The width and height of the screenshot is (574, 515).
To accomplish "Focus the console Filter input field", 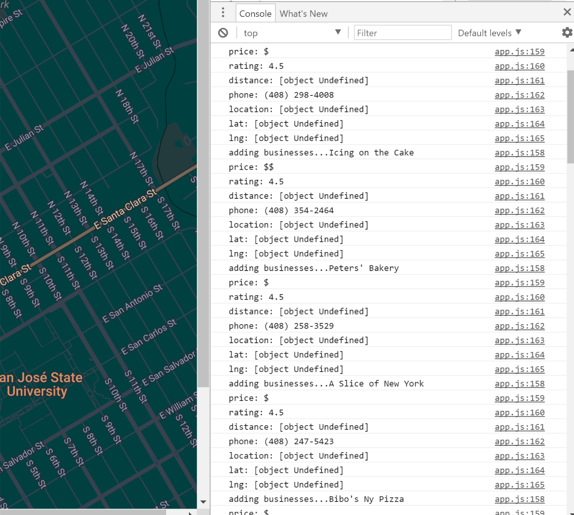I will point(402,33).
